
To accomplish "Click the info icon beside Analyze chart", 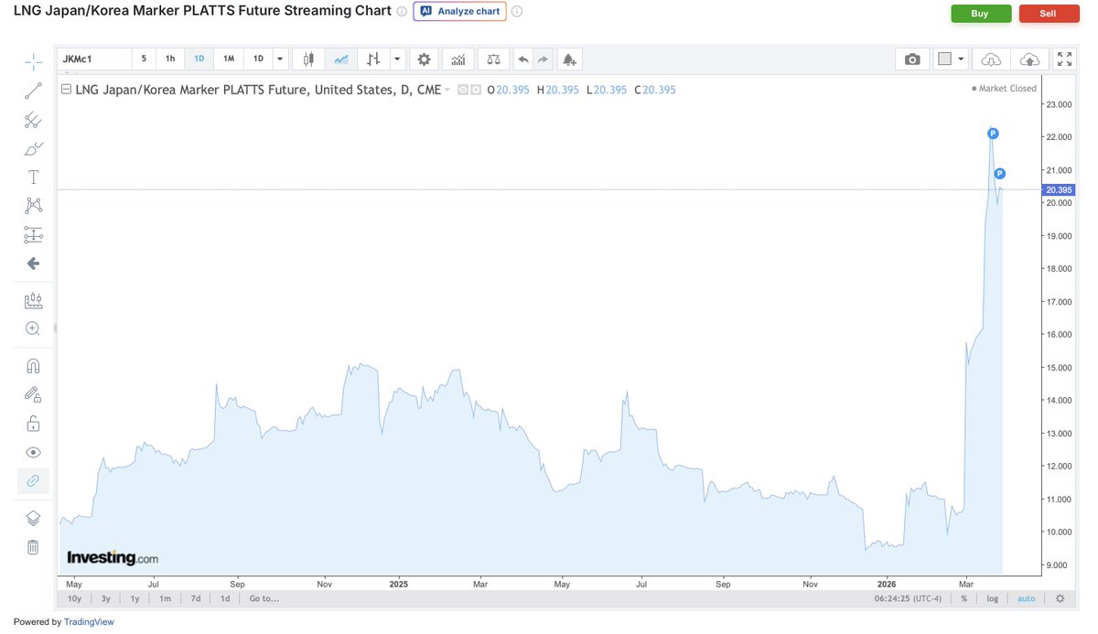I will 517,11.
